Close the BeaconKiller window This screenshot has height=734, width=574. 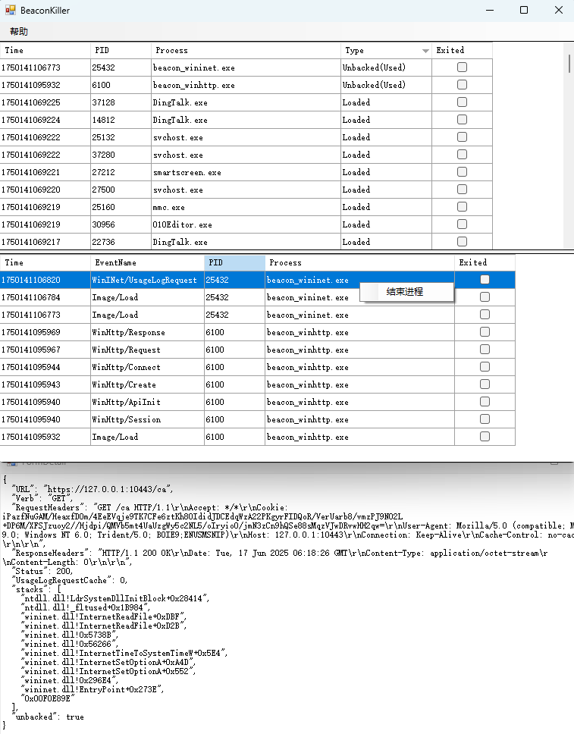(558, 11)
